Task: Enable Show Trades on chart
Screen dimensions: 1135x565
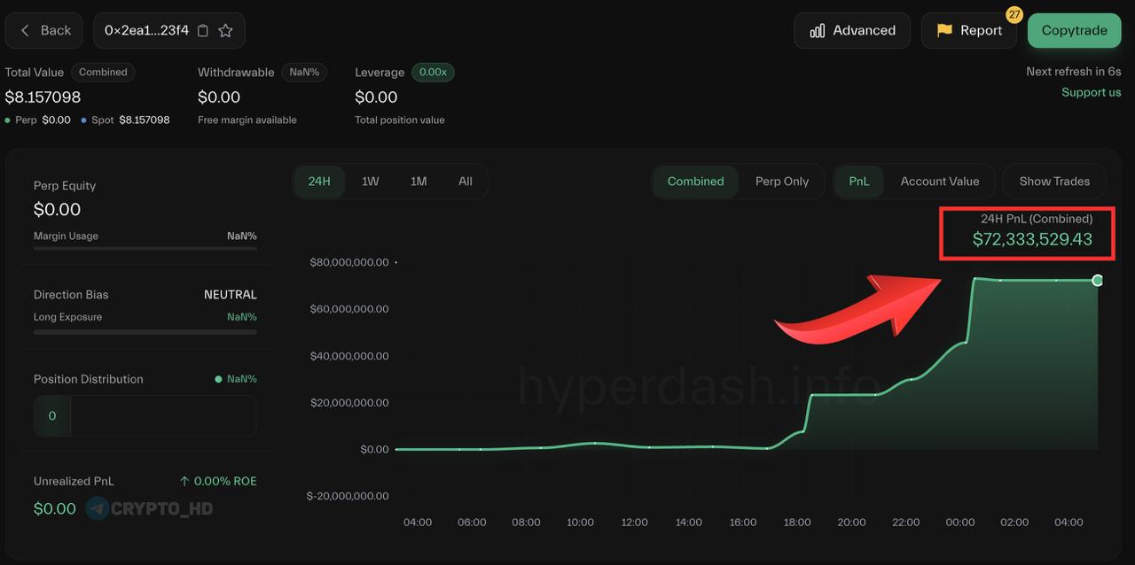Action: (1053, 181)
